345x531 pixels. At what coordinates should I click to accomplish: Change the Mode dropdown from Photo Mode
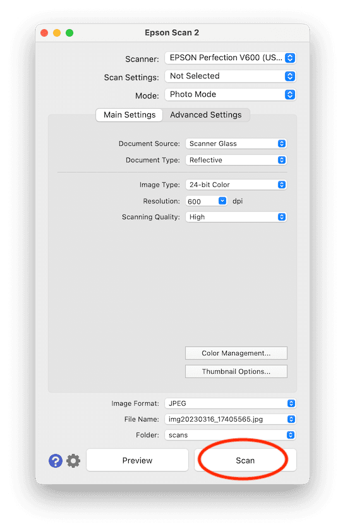pos(230,94)
